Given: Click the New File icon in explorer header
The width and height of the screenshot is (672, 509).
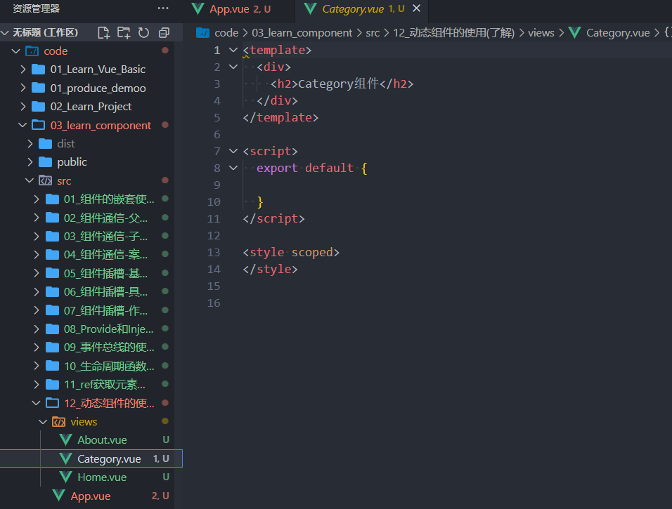Looking at the screenshot, I should 104,32.
